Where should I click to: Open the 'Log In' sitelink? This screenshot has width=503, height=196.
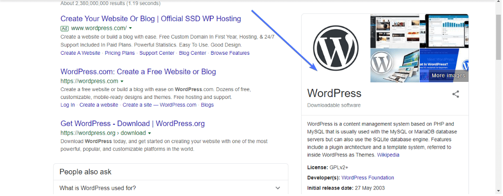point(68,105)
